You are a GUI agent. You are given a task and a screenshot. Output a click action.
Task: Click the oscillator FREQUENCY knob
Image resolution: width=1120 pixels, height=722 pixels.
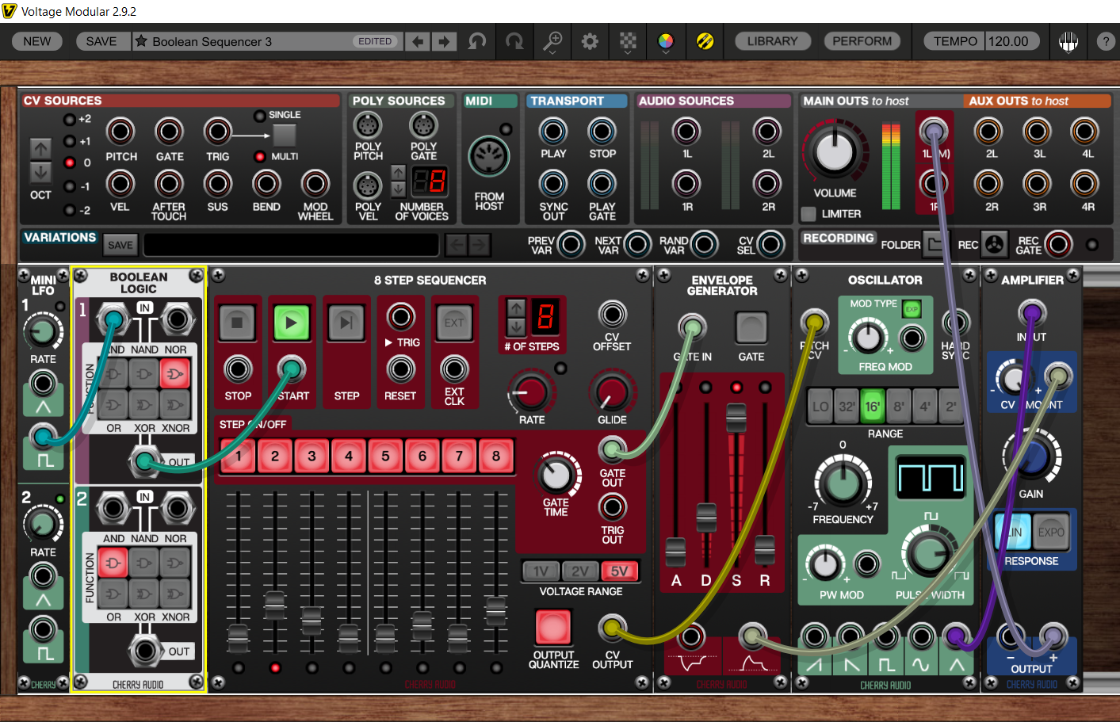(x=842, y=483)
